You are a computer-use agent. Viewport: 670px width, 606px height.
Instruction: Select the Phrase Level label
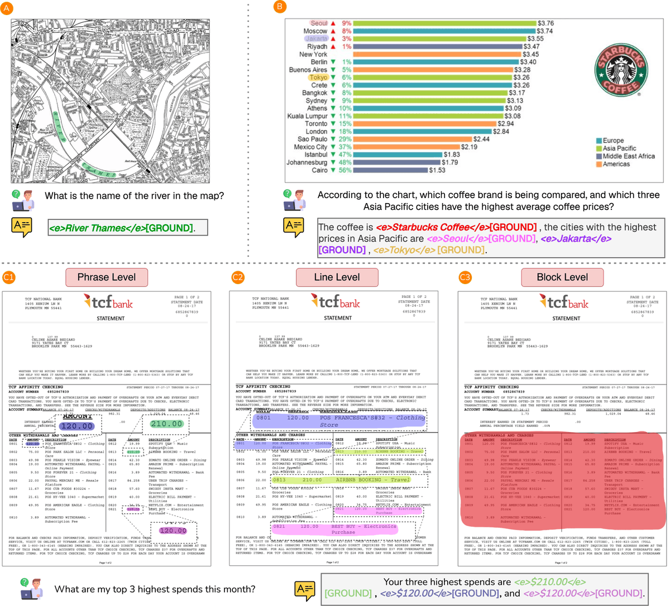click(107, 277)
